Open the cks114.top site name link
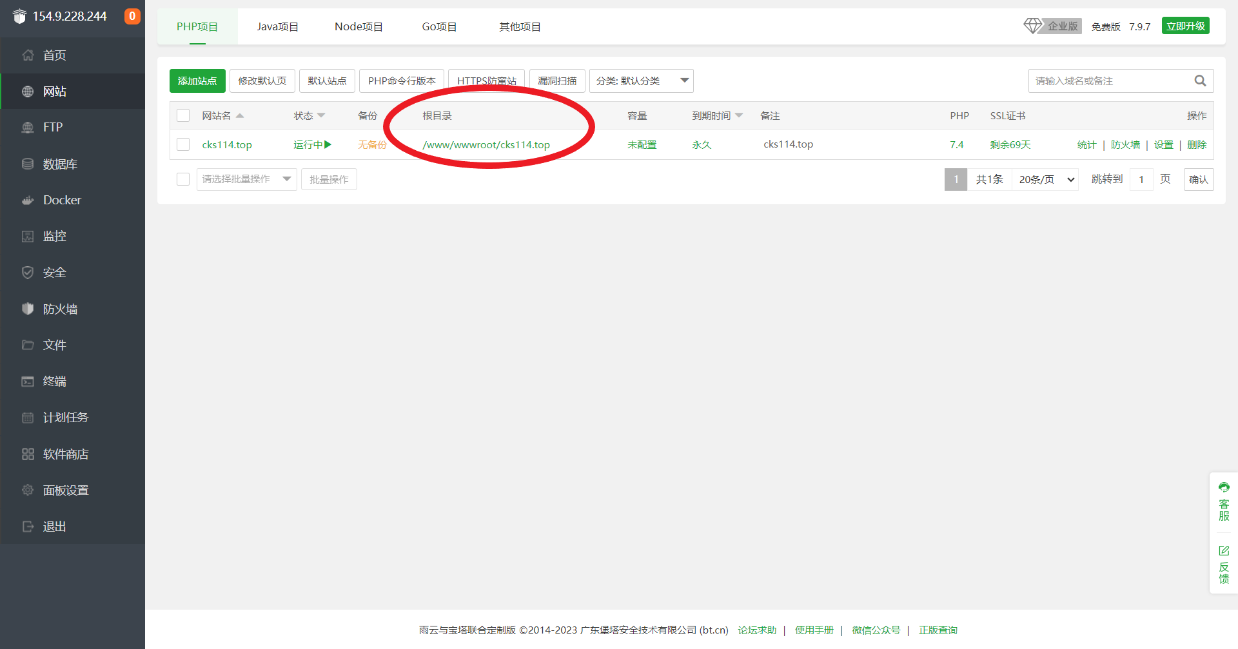Screen dimensions: 1238x649 pyautogui.click(x=227, y=144)
